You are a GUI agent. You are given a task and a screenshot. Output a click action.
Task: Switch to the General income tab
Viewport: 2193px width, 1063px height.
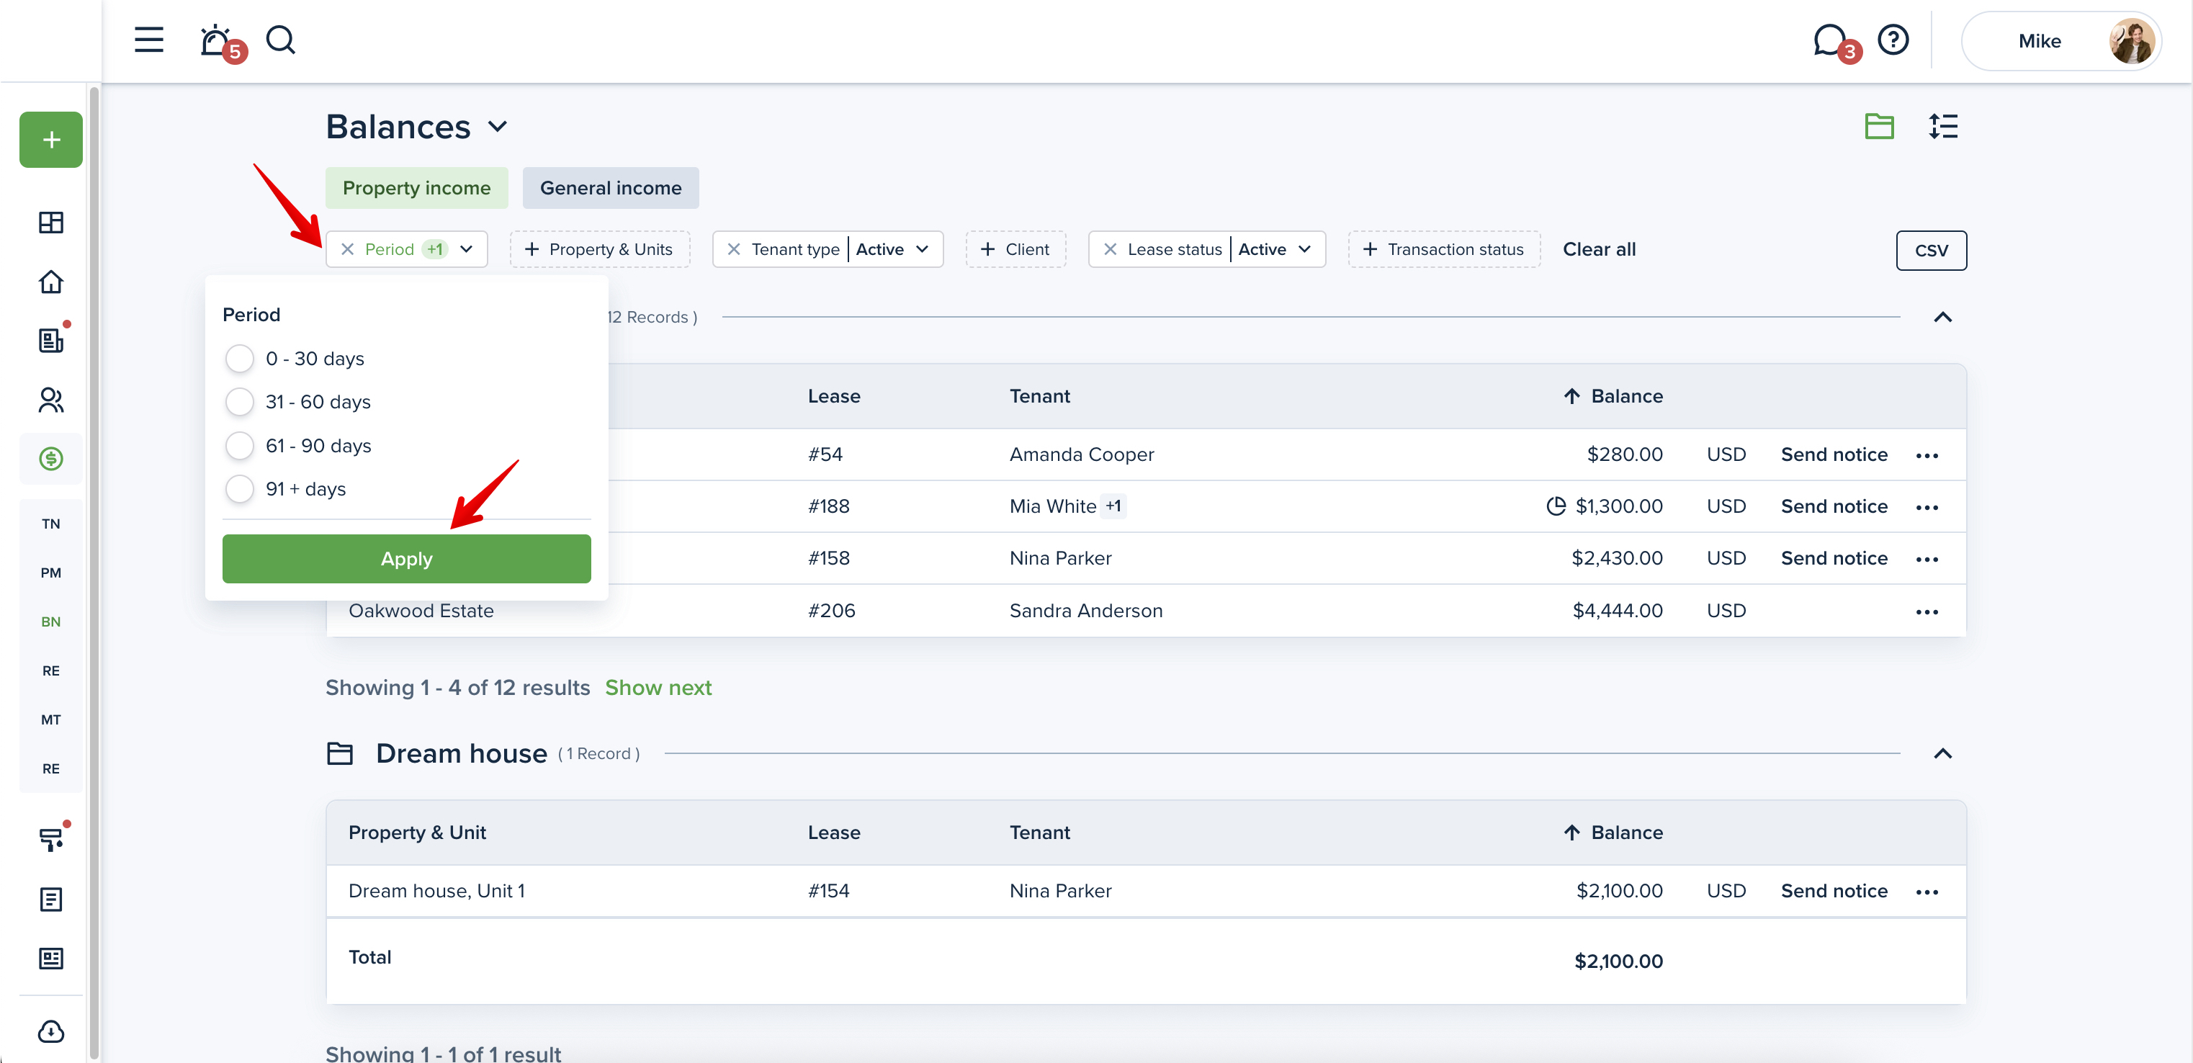611,188
